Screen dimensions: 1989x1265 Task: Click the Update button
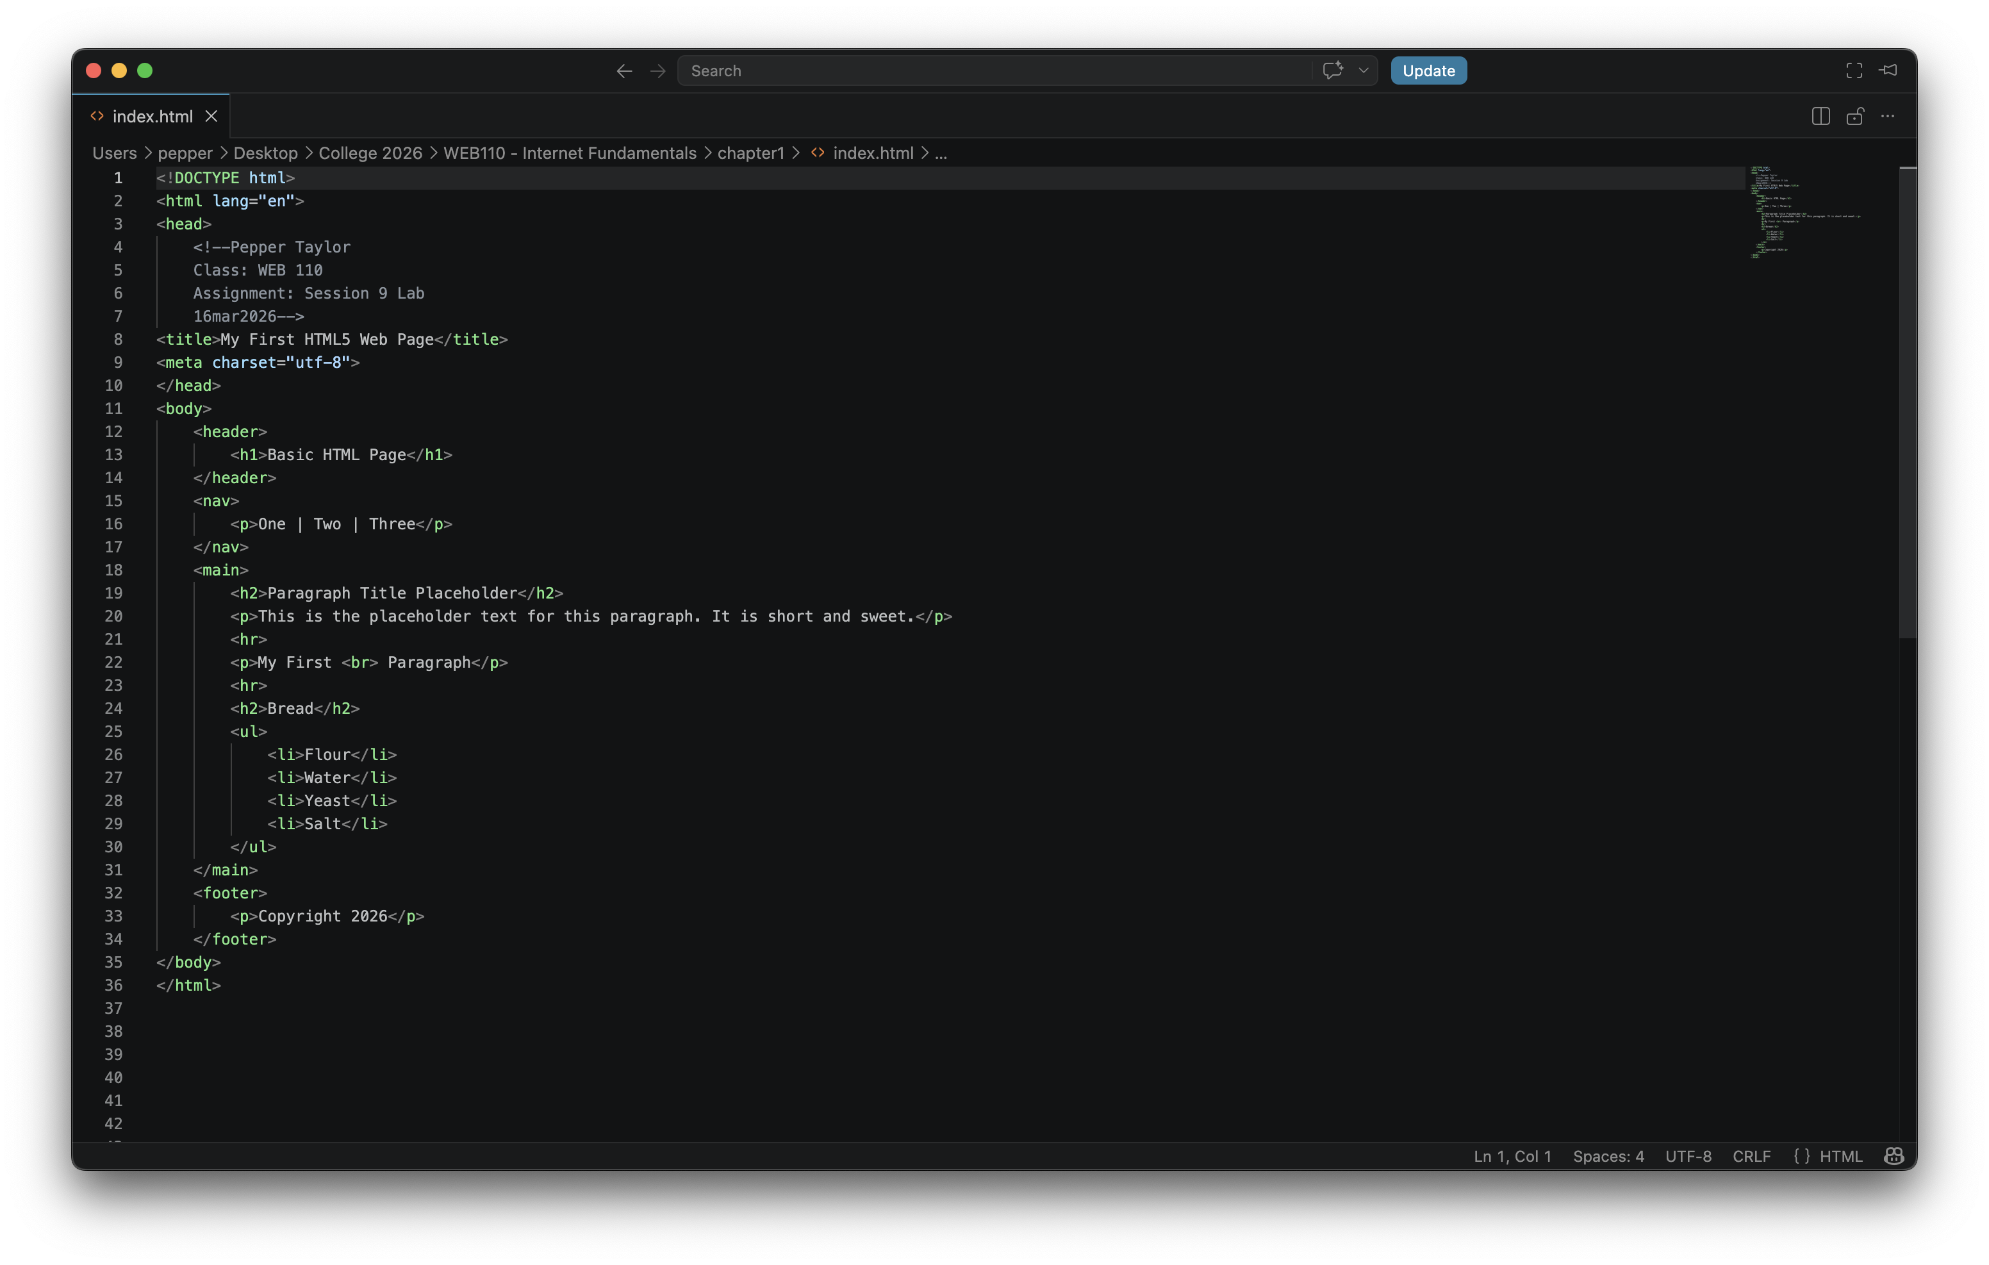click(1428, 71)
